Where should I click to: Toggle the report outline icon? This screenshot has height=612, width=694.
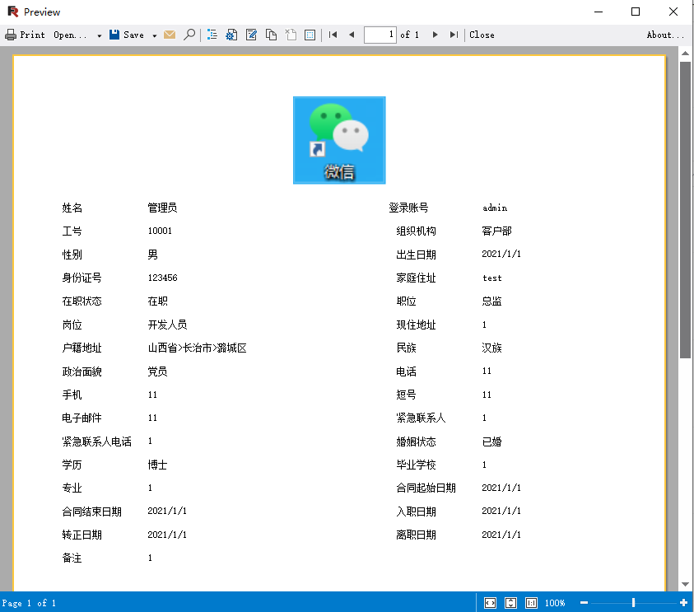pyautogui.click(x=212, y=35)
